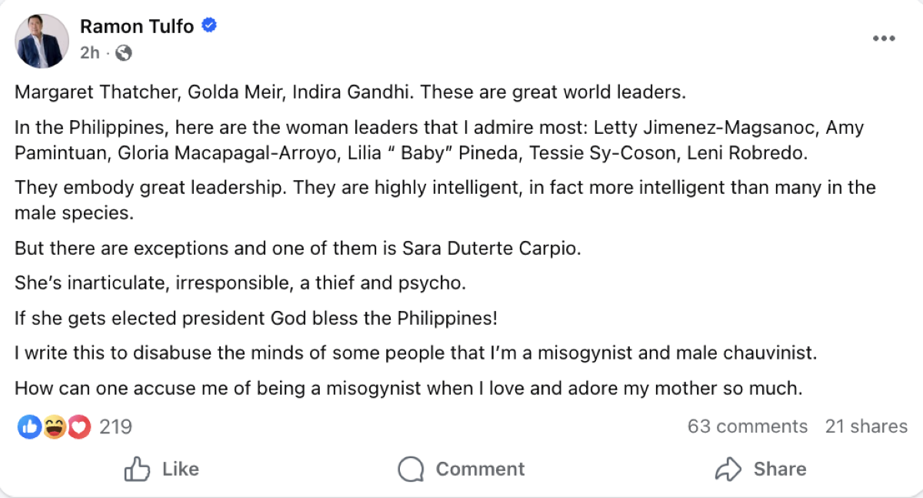Viewport: 923px width, 498px height.
Task: Click the globe public audience icon
Action: (x=123, y=53)
